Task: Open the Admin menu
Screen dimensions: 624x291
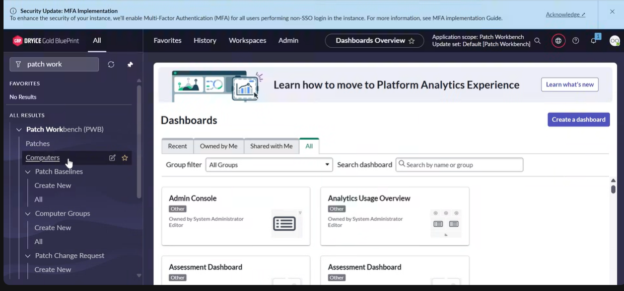Action: [x=289, y=41]
